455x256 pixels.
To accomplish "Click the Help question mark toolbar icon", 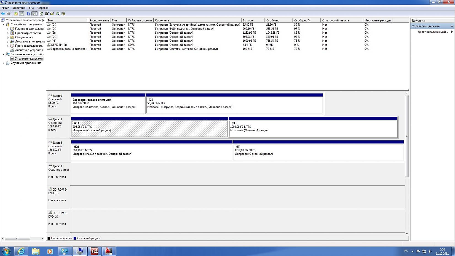I will point(28,14).
